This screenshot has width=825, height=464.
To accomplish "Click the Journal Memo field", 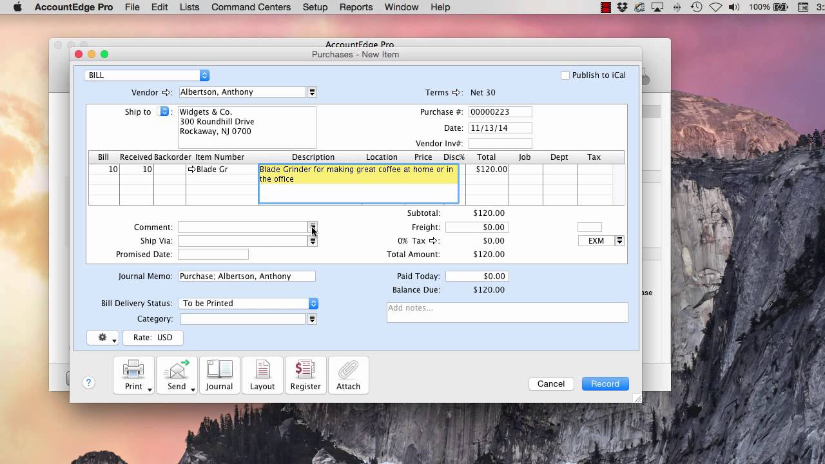I will click(247, 276).
